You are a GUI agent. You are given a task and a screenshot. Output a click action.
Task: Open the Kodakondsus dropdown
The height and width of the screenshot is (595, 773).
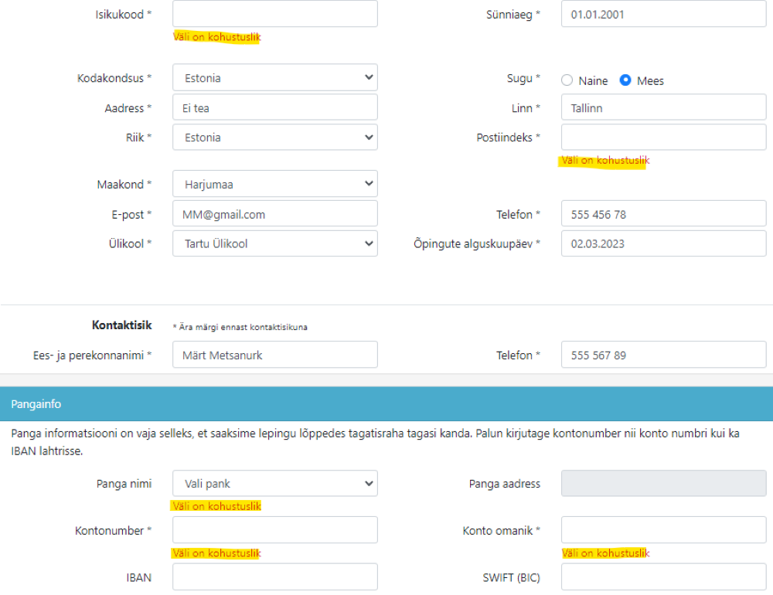click(x=274, y=78)
